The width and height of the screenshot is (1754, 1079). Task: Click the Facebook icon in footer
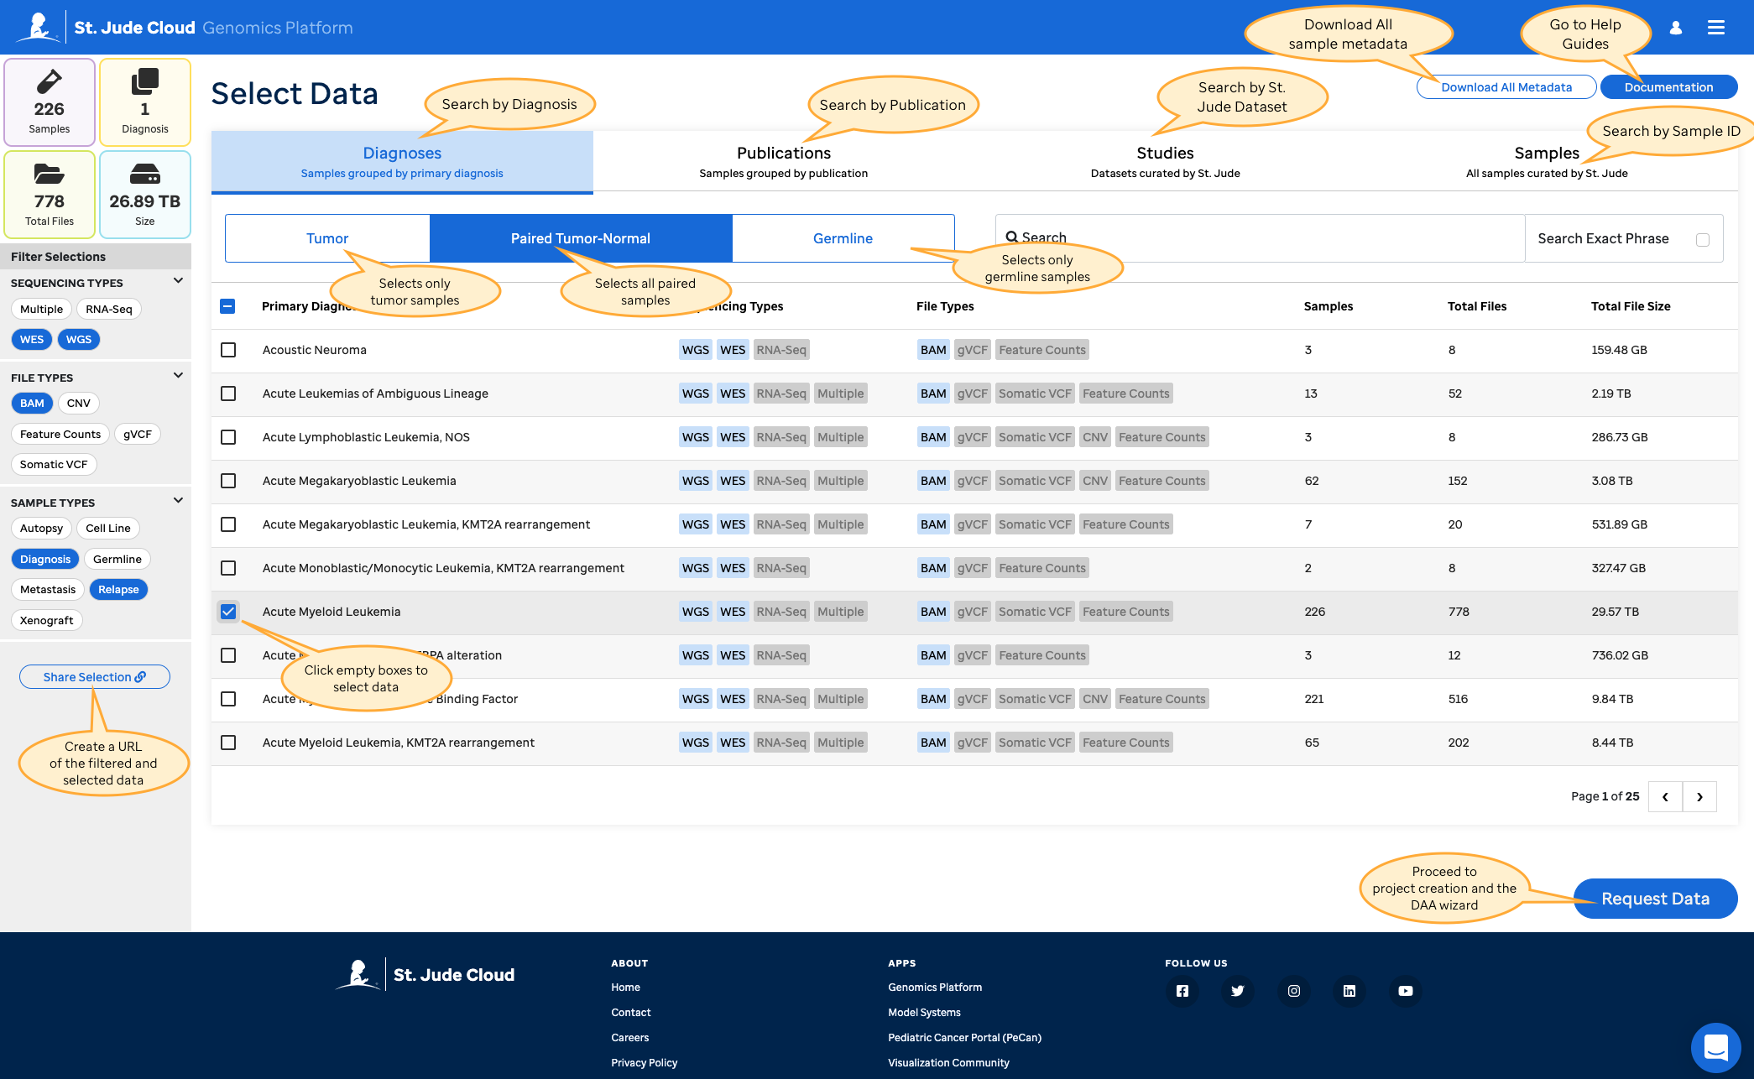pyautogui.click(x=1182, y=991)
